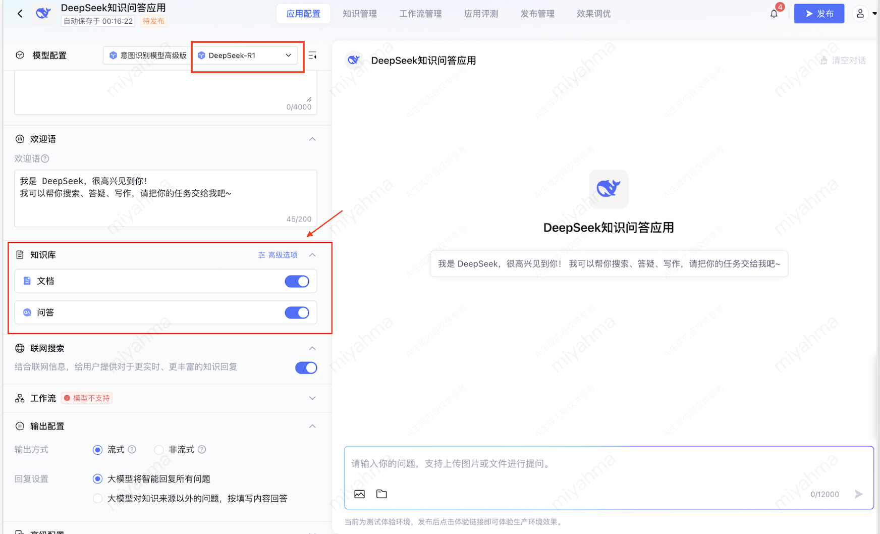
Task: Collapse the 输出配置 section chevron
Action: [x=312, y=426]
